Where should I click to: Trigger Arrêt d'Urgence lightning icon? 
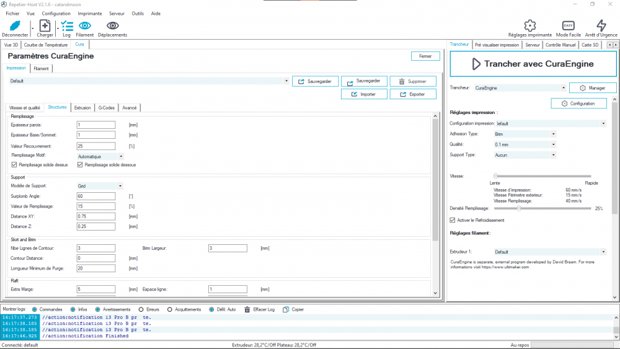(601, 25)
